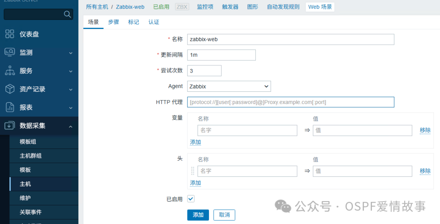The width and height of the screenshot is (440, 224).
Task: Click the reports (报表) chart icon
Action: [x=10, y=107]
